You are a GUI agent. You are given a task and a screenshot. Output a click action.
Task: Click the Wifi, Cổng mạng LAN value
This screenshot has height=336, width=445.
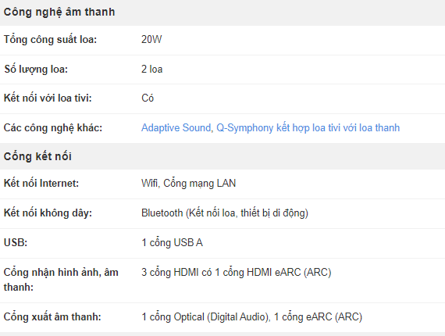point(188,183)
